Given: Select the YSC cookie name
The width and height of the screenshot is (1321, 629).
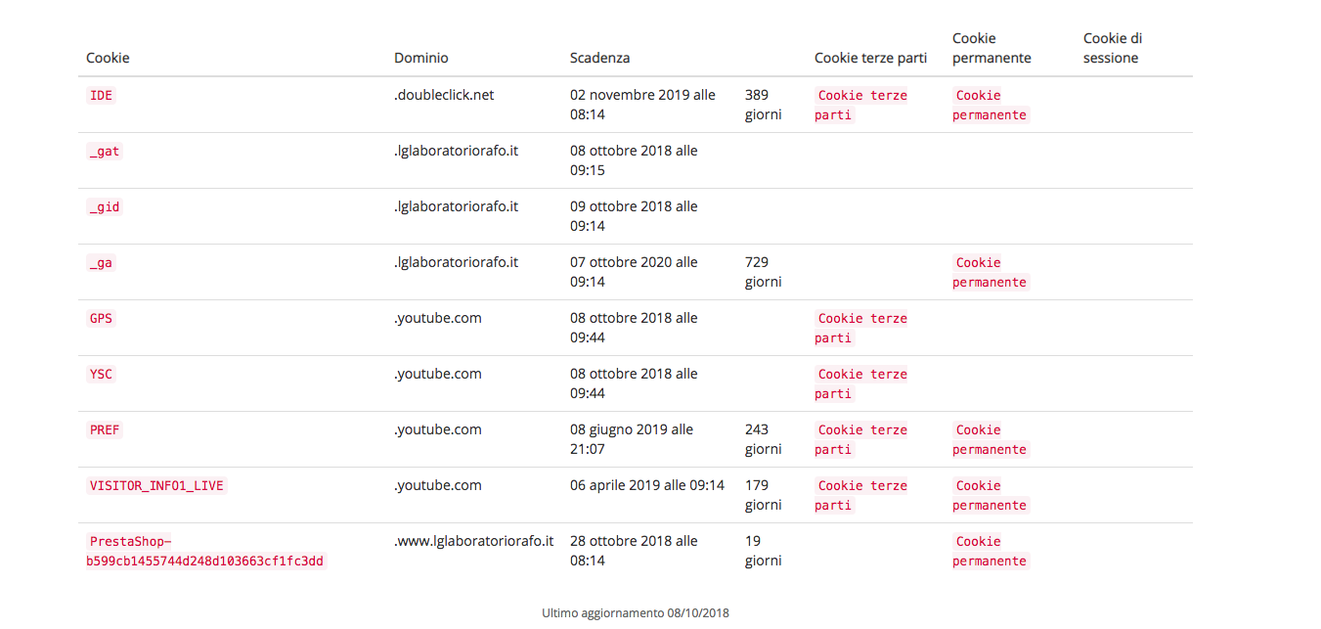Looking at the screenshot, I should click(x=102, y=375).
